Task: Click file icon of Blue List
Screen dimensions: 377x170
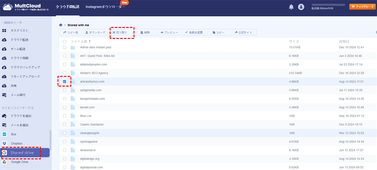Action: [73, 116]
